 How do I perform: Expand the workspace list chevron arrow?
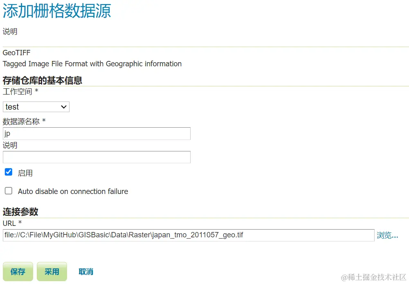(x=64, y=106)
